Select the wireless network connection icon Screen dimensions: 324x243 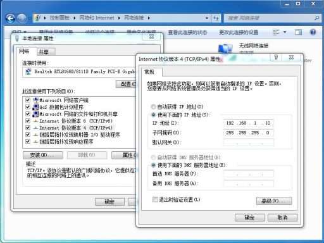coord(225,49)
